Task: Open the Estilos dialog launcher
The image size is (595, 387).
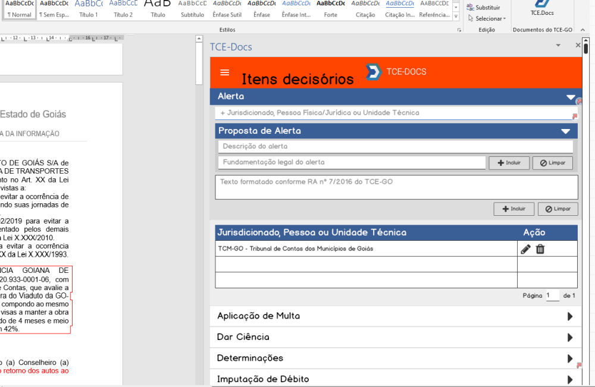Action: tap(459, 30)
